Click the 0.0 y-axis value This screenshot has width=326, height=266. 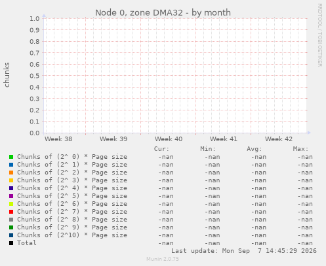click(x=35, y=133)
